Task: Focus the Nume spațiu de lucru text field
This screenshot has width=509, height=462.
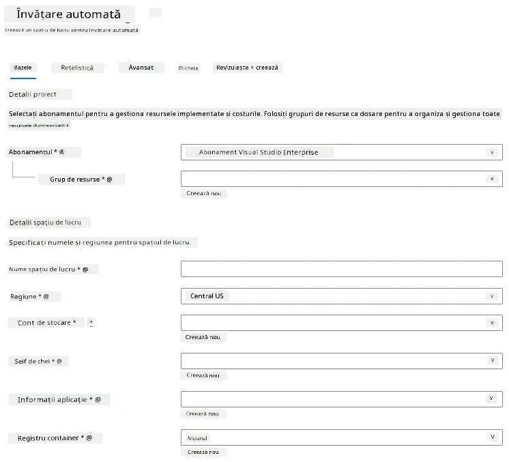Action: pyautogui.click(x=342, y=269)
